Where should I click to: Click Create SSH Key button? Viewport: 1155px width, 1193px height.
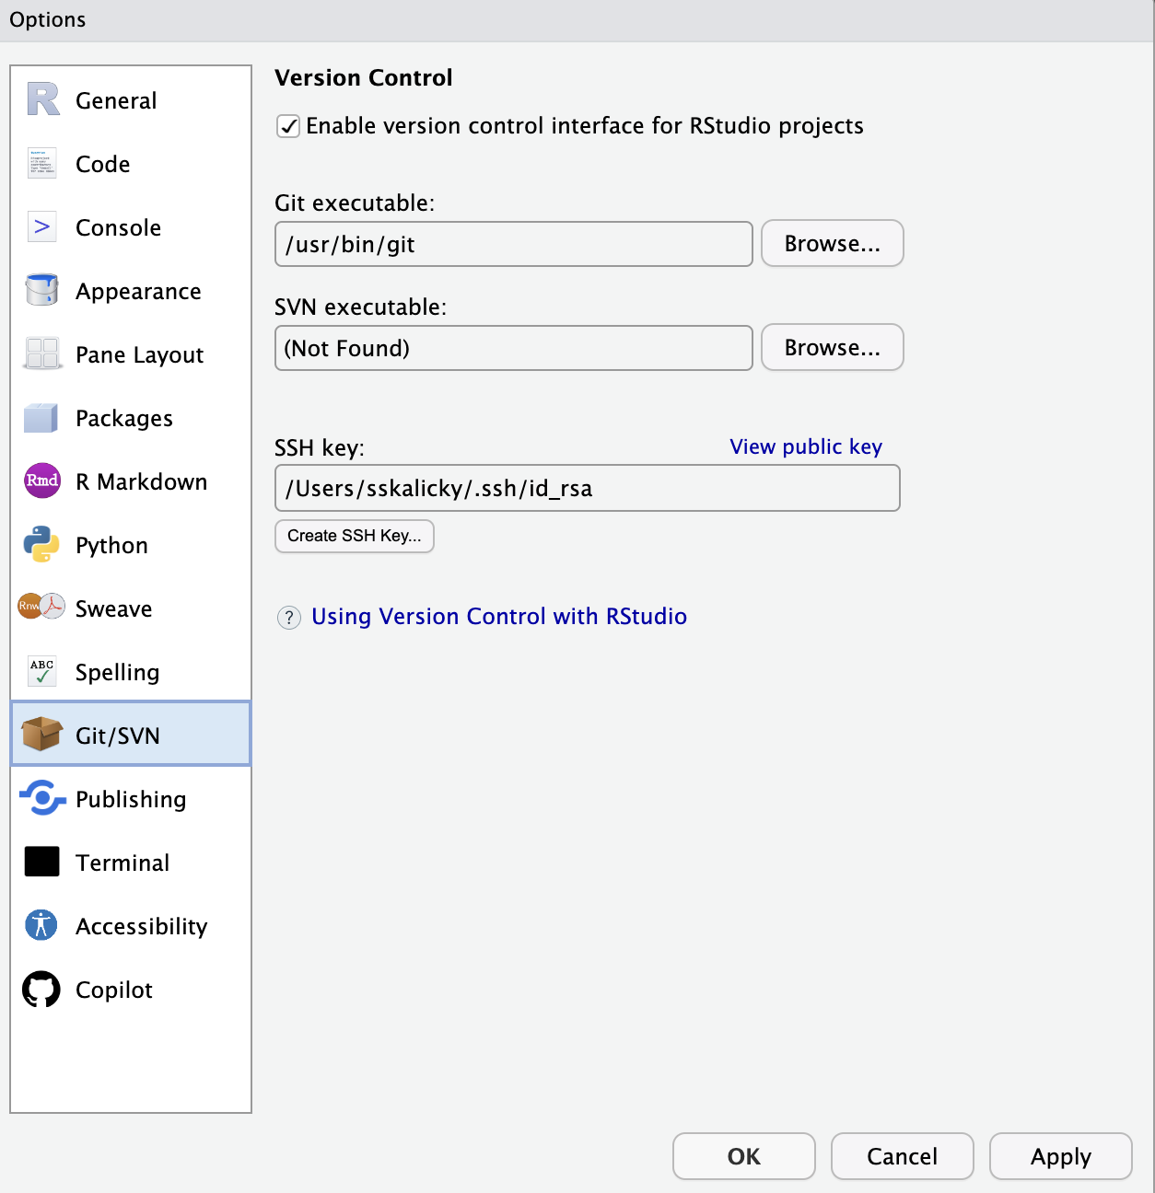[x=355, y=536]
